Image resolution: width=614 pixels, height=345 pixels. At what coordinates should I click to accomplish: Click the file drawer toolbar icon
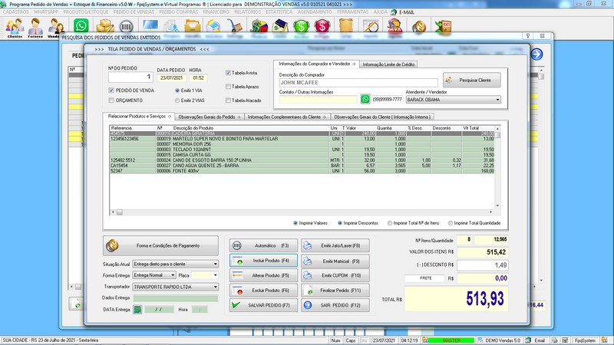click(193, 26)
